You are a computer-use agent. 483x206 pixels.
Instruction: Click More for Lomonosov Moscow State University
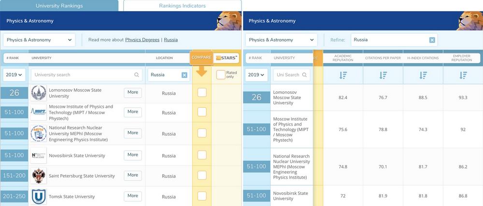point(133,92)
